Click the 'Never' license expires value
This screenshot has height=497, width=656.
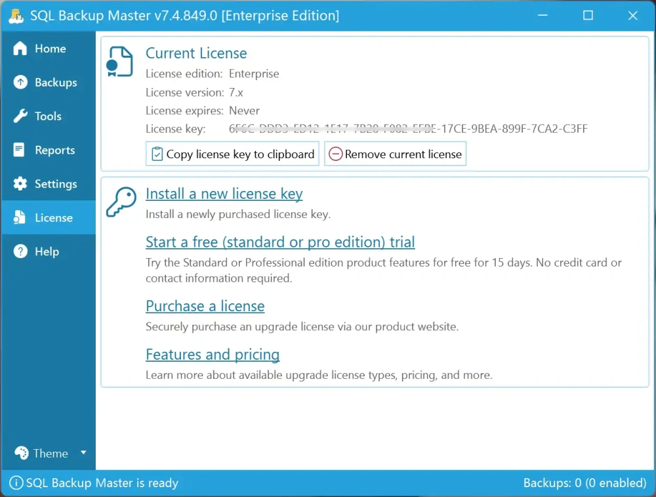[x=244, y=110]
